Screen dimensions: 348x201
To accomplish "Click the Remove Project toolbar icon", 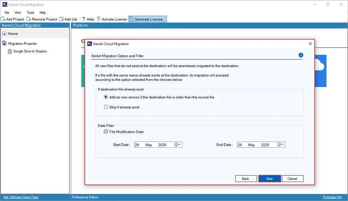I will 29,19.
